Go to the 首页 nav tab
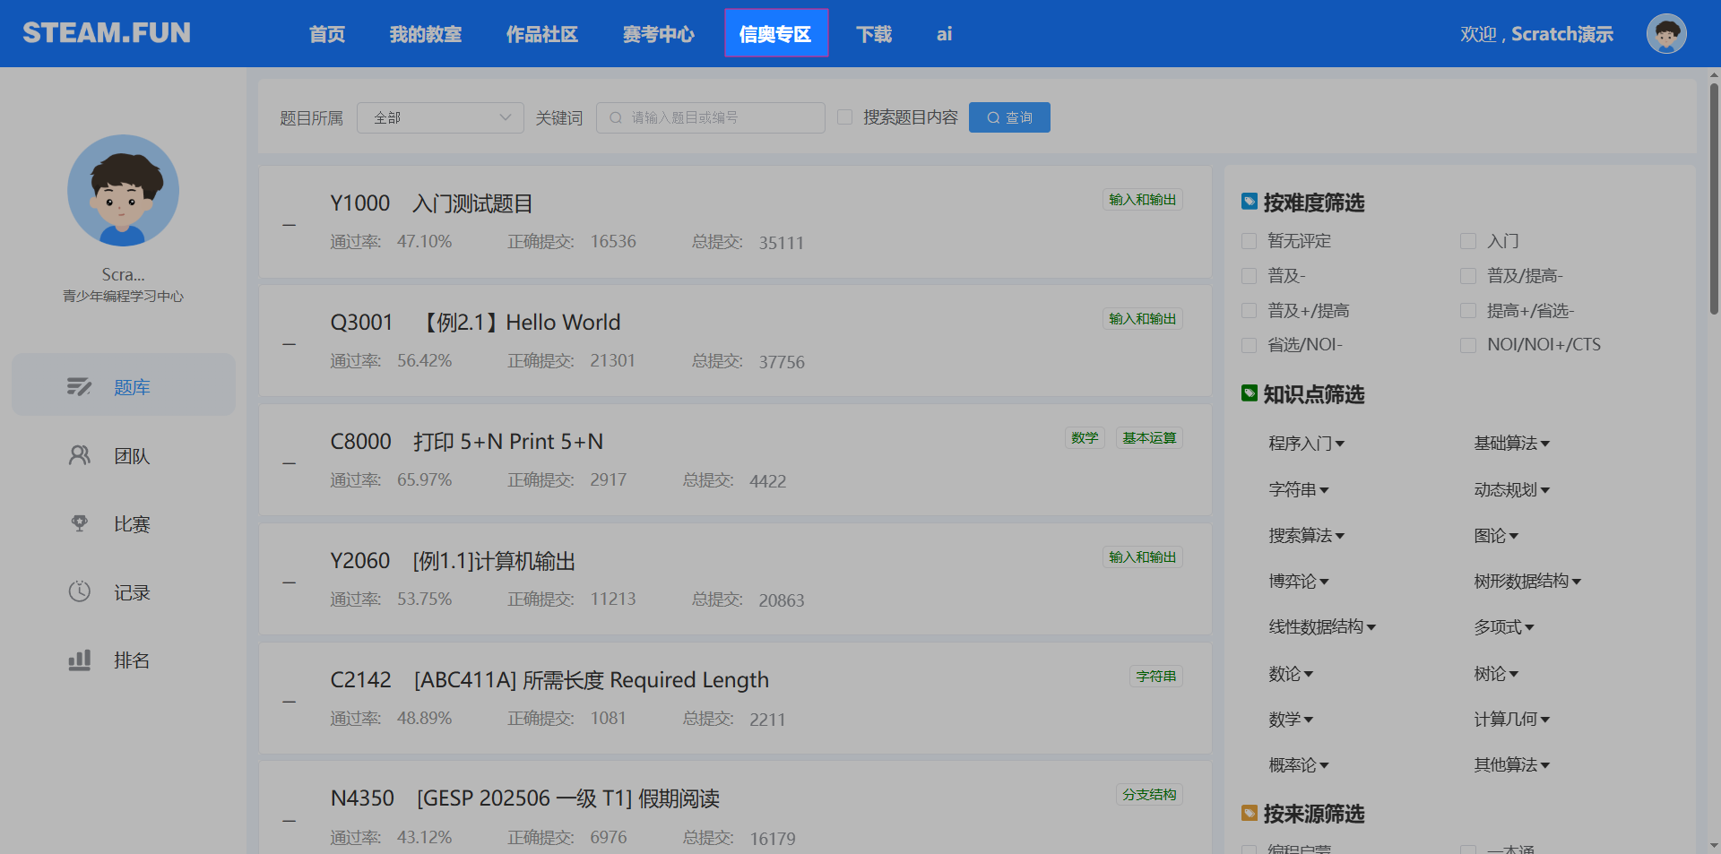1721x854 pixels. [x=327, y=34]
